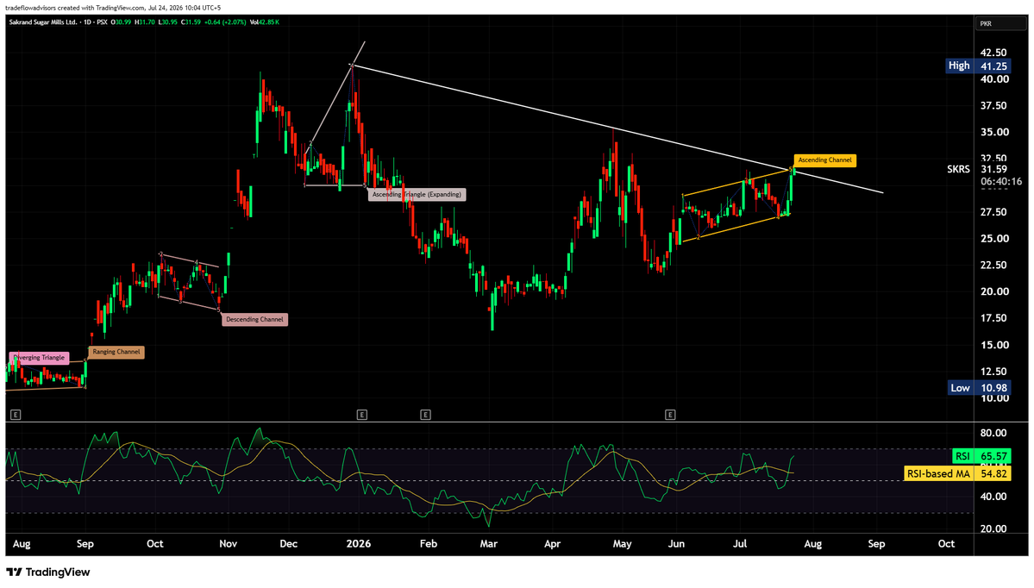Image resolution: width=1034 pixels, height=588 pixels.
Task: Click the earnings E marker under January 2026
Action: coord(361,415)
